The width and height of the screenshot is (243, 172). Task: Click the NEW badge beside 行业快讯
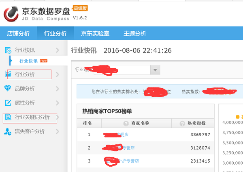pyautogui.click(x=44, y=61)
